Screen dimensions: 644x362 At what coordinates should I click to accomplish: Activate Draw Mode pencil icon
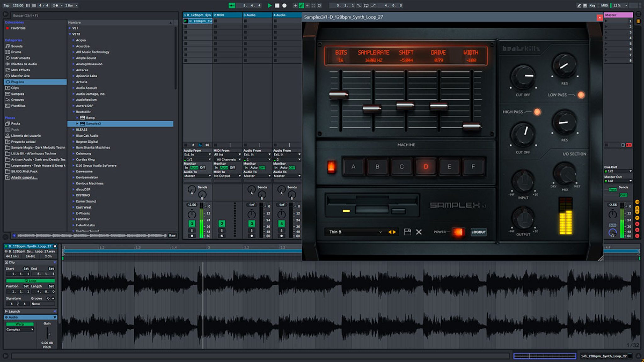pyautogui.click(x=579, y=5)
